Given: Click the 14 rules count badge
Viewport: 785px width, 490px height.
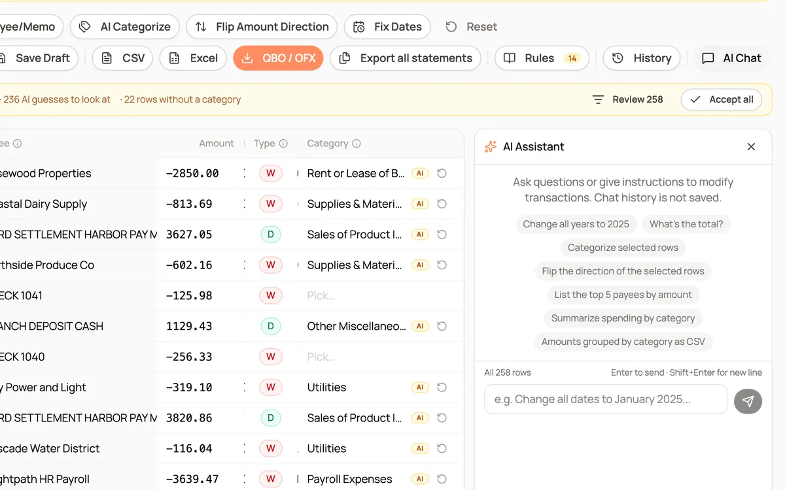Looking at the screenshot, I should tap(572, 58).
